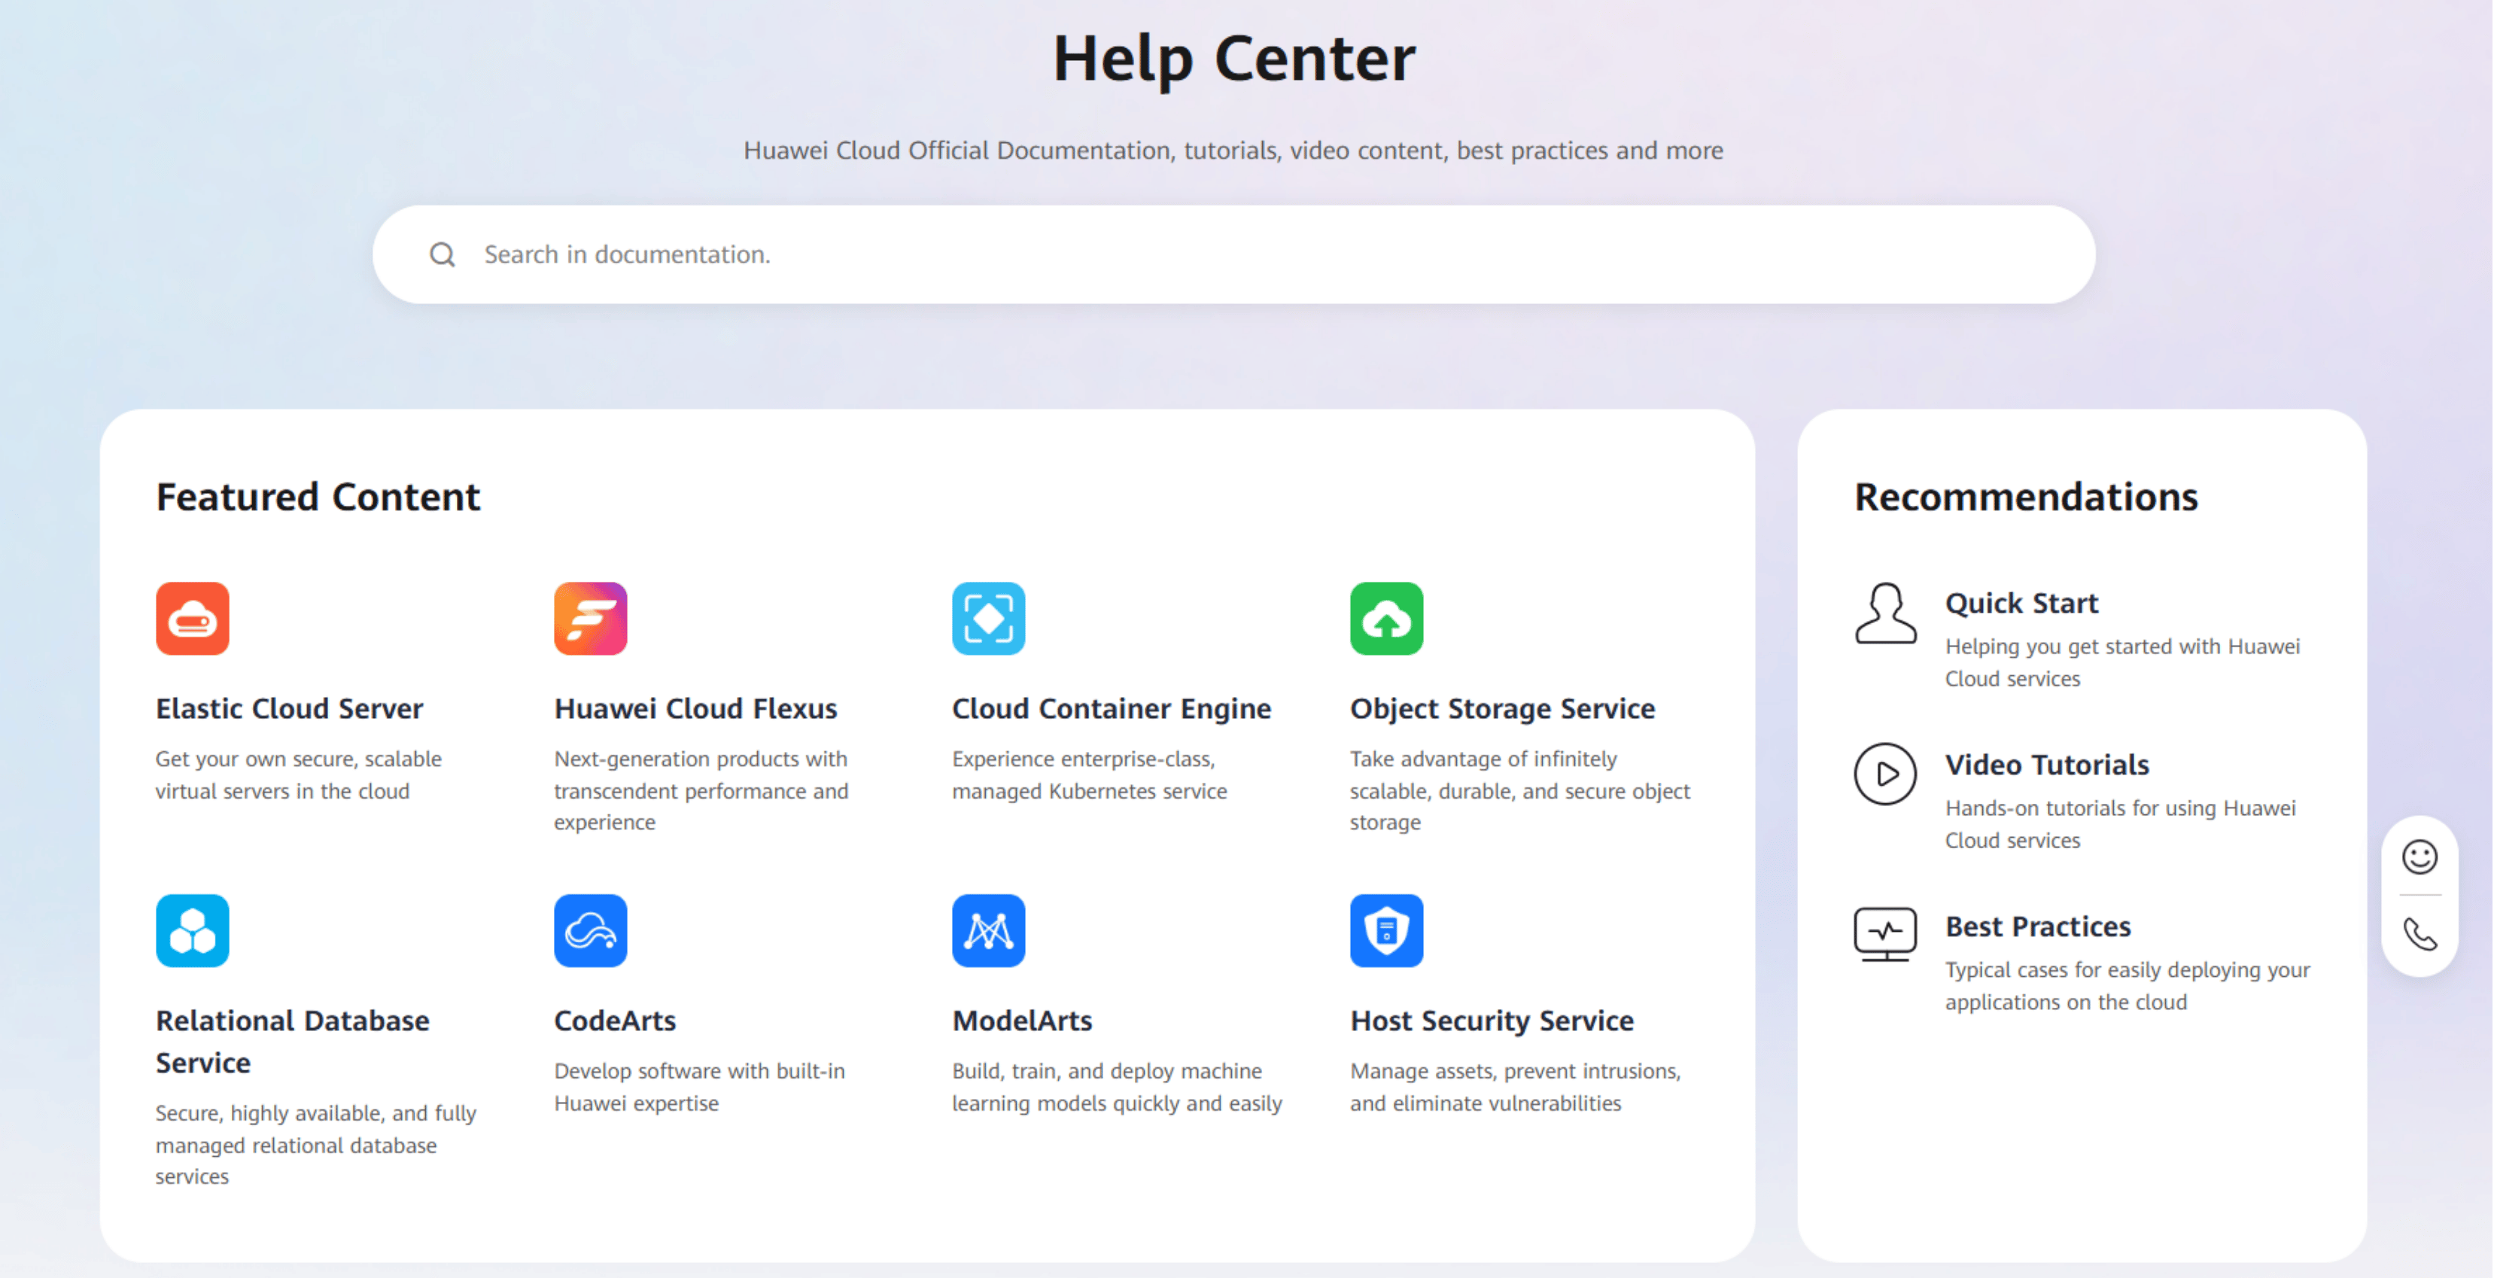Select the Host Security Service shield icon
Screen dimensions: 2494x1278
point(1386,930)
